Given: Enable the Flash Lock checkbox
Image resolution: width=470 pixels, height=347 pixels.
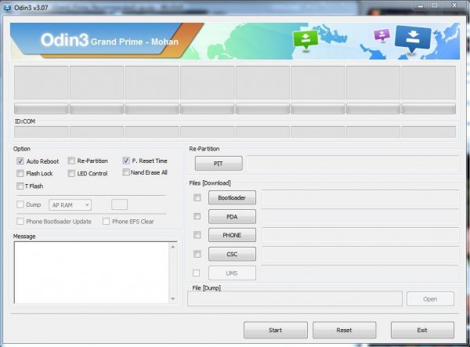Looking at the screenshot, I should tap(20, 174).
